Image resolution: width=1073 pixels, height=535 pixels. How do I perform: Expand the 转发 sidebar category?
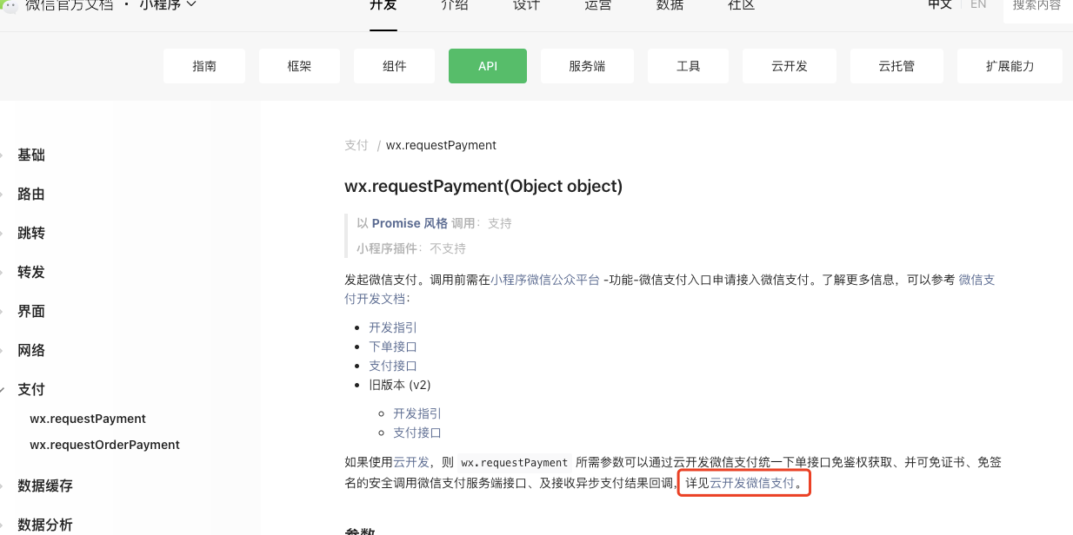click(31, 273)
